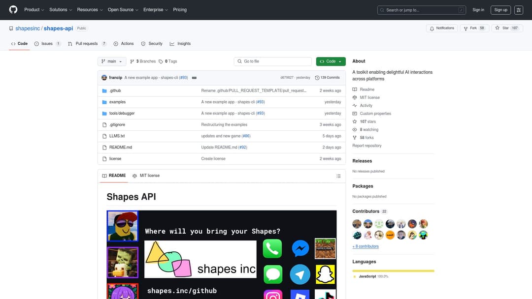Open the + 8 contributors link
Screen dimensions: 532x299
point(366,246)
